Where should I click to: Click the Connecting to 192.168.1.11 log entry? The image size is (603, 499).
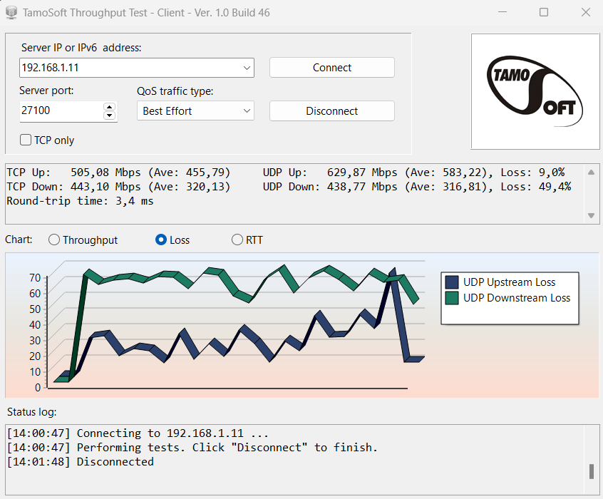pos(138,433)
